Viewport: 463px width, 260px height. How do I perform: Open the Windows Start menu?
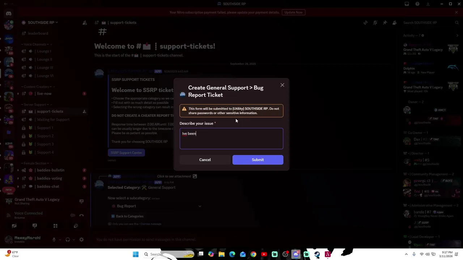136,255
